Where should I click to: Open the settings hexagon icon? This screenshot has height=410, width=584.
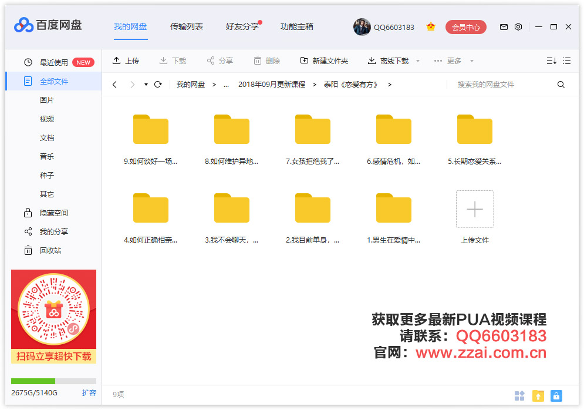point(518,27)
